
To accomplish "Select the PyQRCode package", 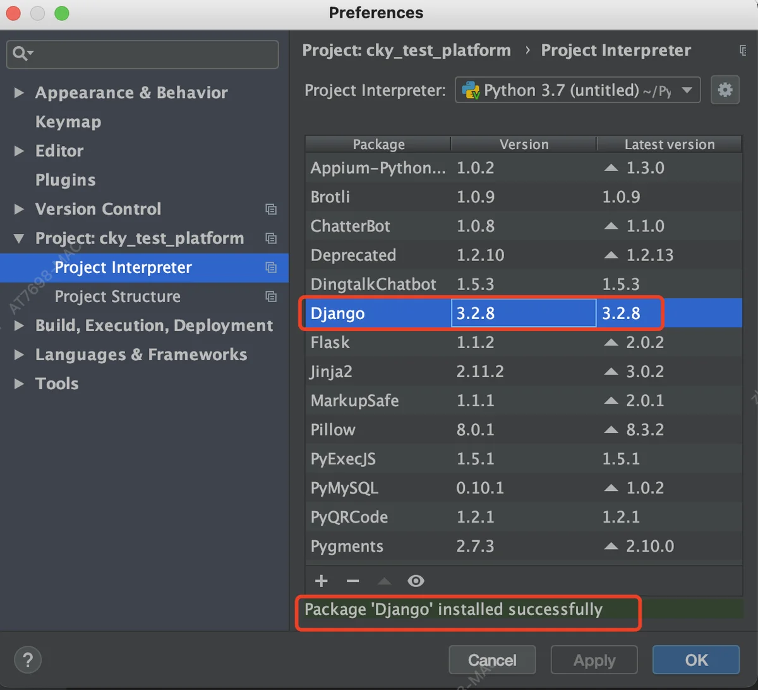I will click(x=349, y=517).
